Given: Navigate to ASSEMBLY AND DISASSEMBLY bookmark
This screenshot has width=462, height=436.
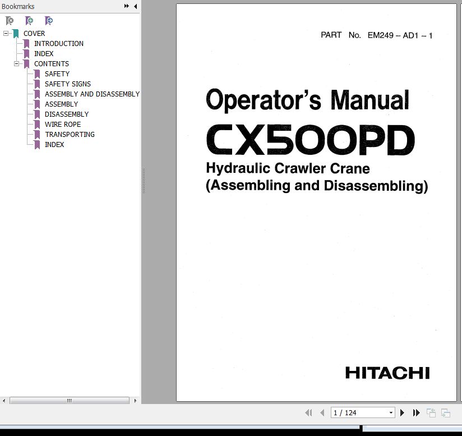Looking at the screenshot, I should coord(92,94).
